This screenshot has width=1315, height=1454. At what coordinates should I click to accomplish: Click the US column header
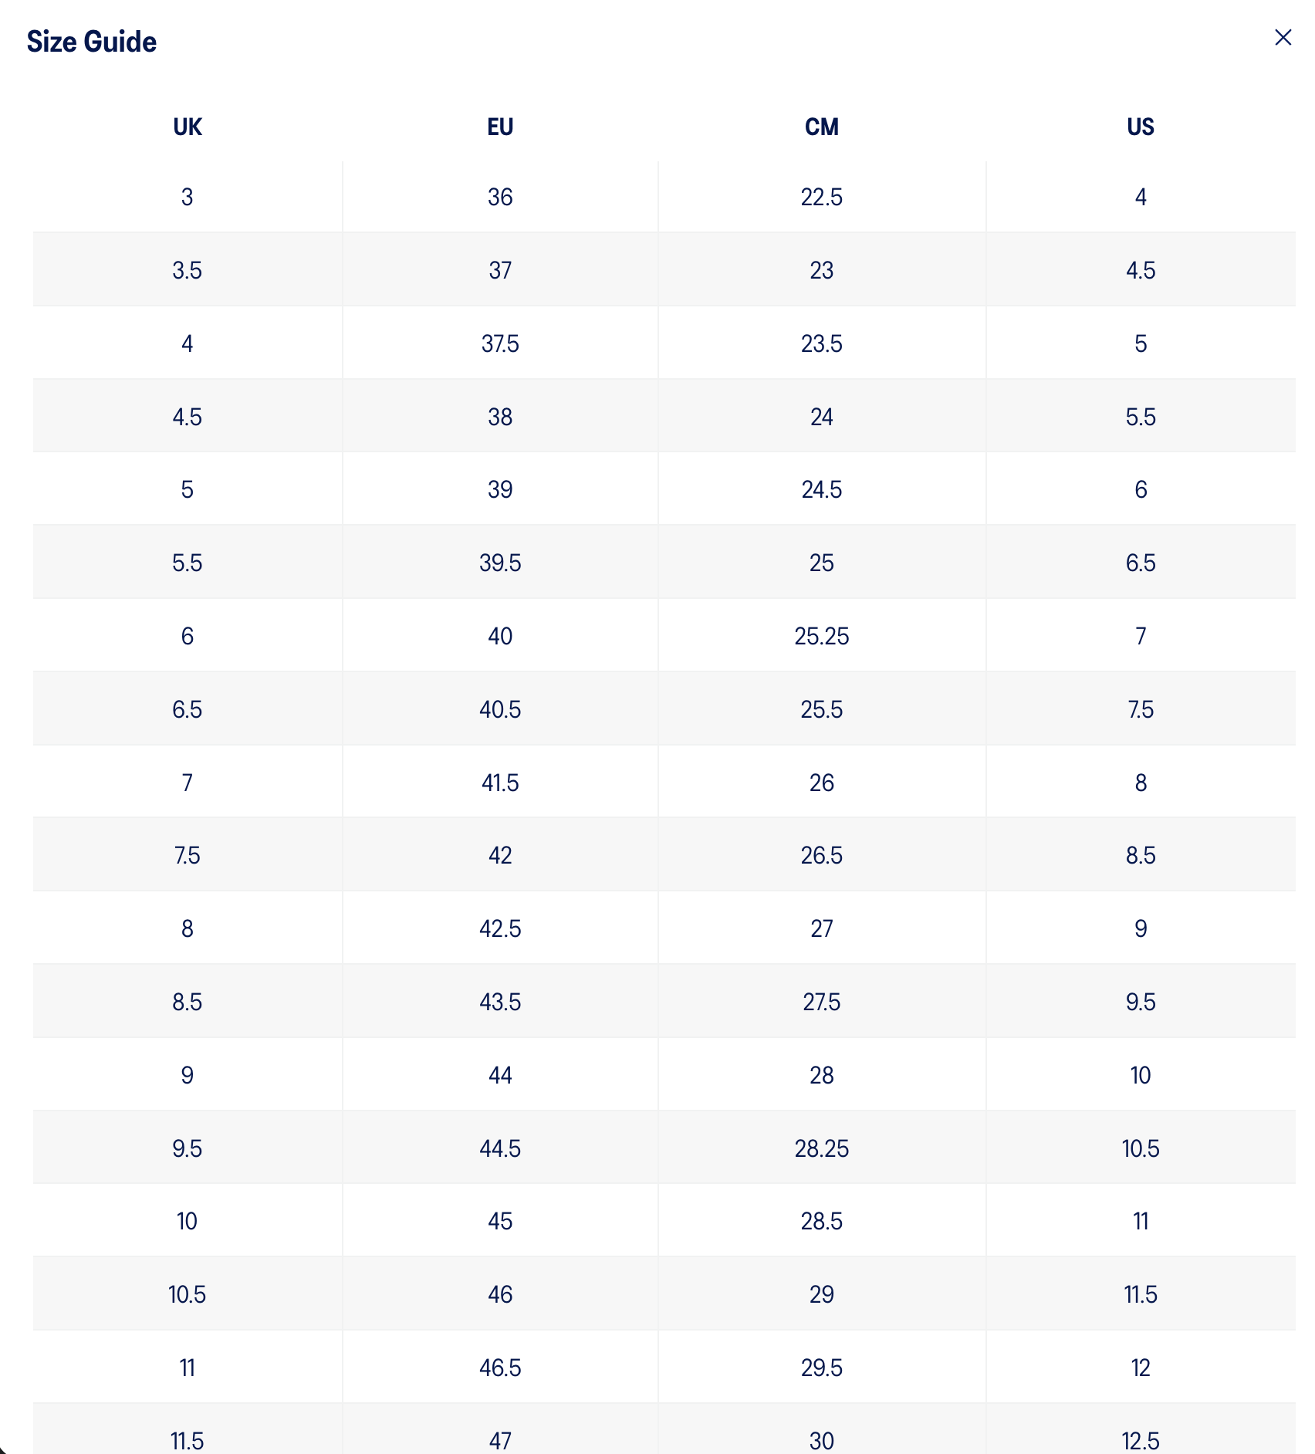point(1140,127)
